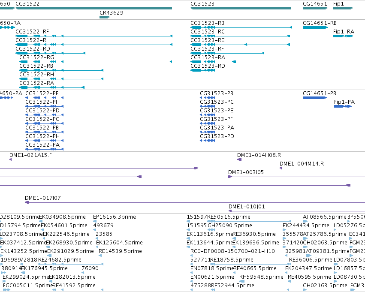
Task: Select BAC end DME1-004M14.R
Action: pyautogui.click(x=281, y=168)
